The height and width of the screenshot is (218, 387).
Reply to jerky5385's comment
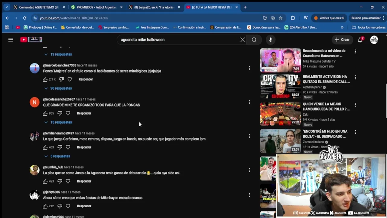tap(84, 206)
